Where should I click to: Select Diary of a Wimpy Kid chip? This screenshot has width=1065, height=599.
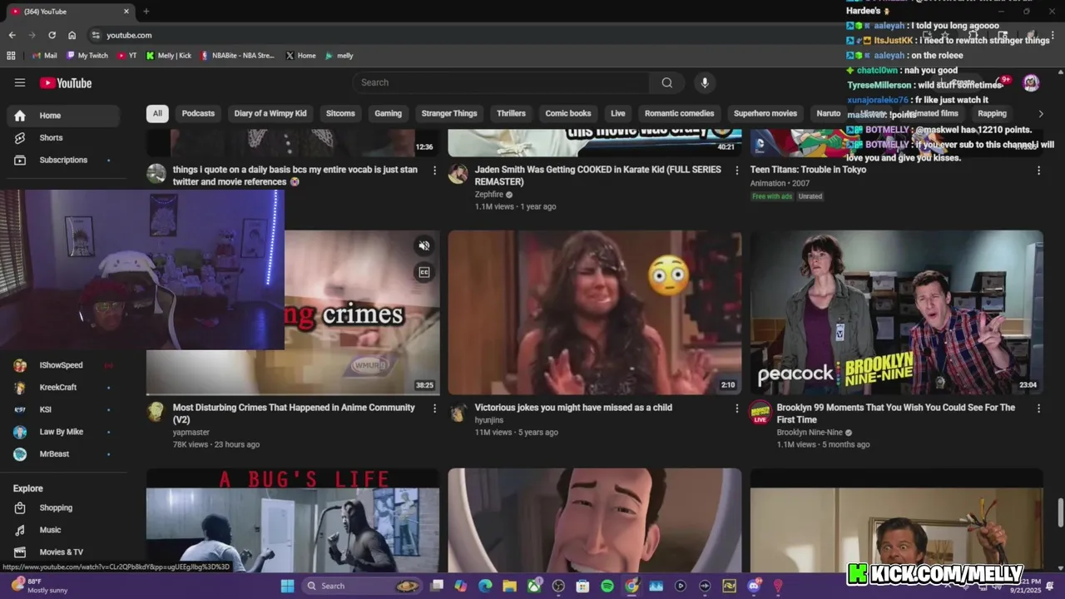click(270, 113)
